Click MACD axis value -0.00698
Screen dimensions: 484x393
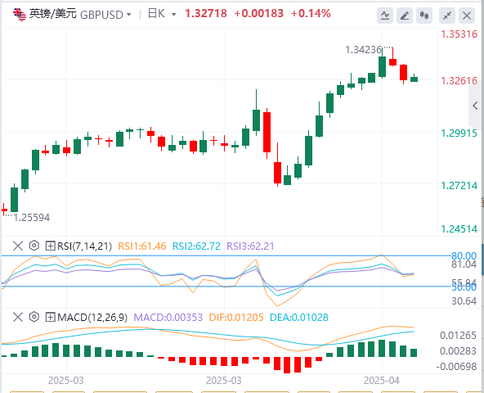[x=456, y=367]
